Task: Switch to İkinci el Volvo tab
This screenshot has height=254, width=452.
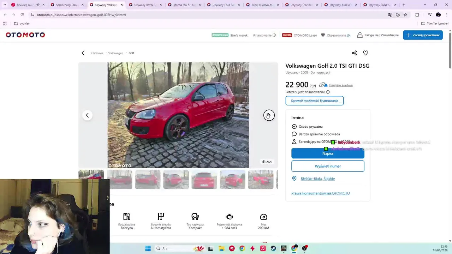Action: [262, 5]
